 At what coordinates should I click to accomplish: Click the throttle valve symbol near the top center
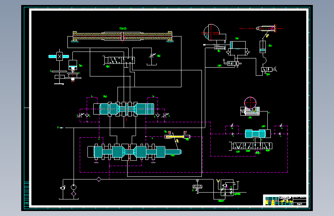152,56
